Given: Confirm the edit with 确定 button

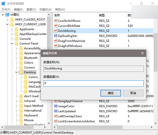Looking at the screenshot, I should click(111, 93).
